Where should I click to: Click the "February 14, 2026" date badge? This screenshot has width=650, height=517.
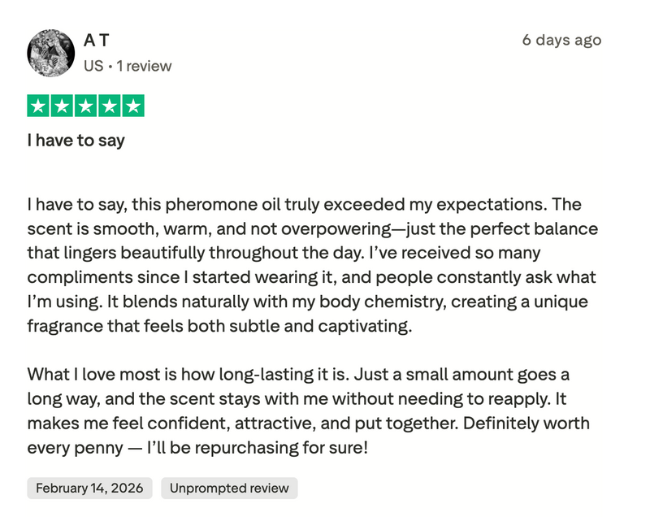(89, 488)
